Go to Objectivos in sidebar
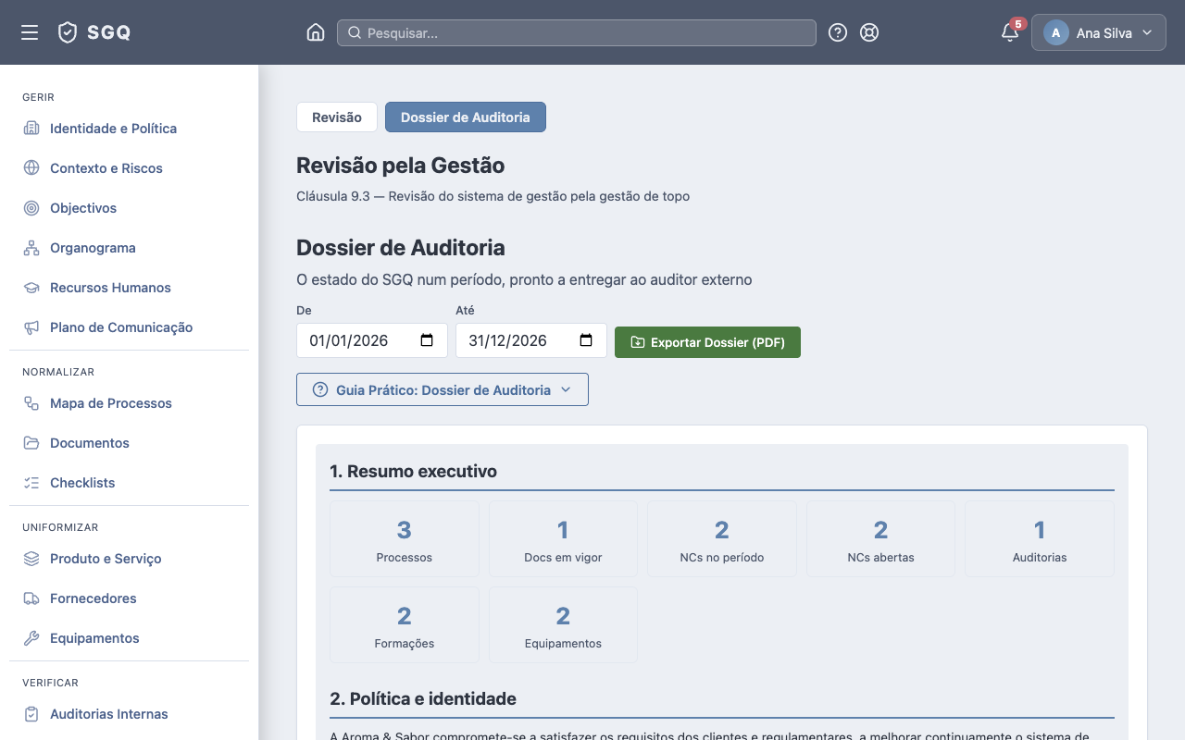The height and width of the screenshot is (740, 1185). tap(130, 208)
